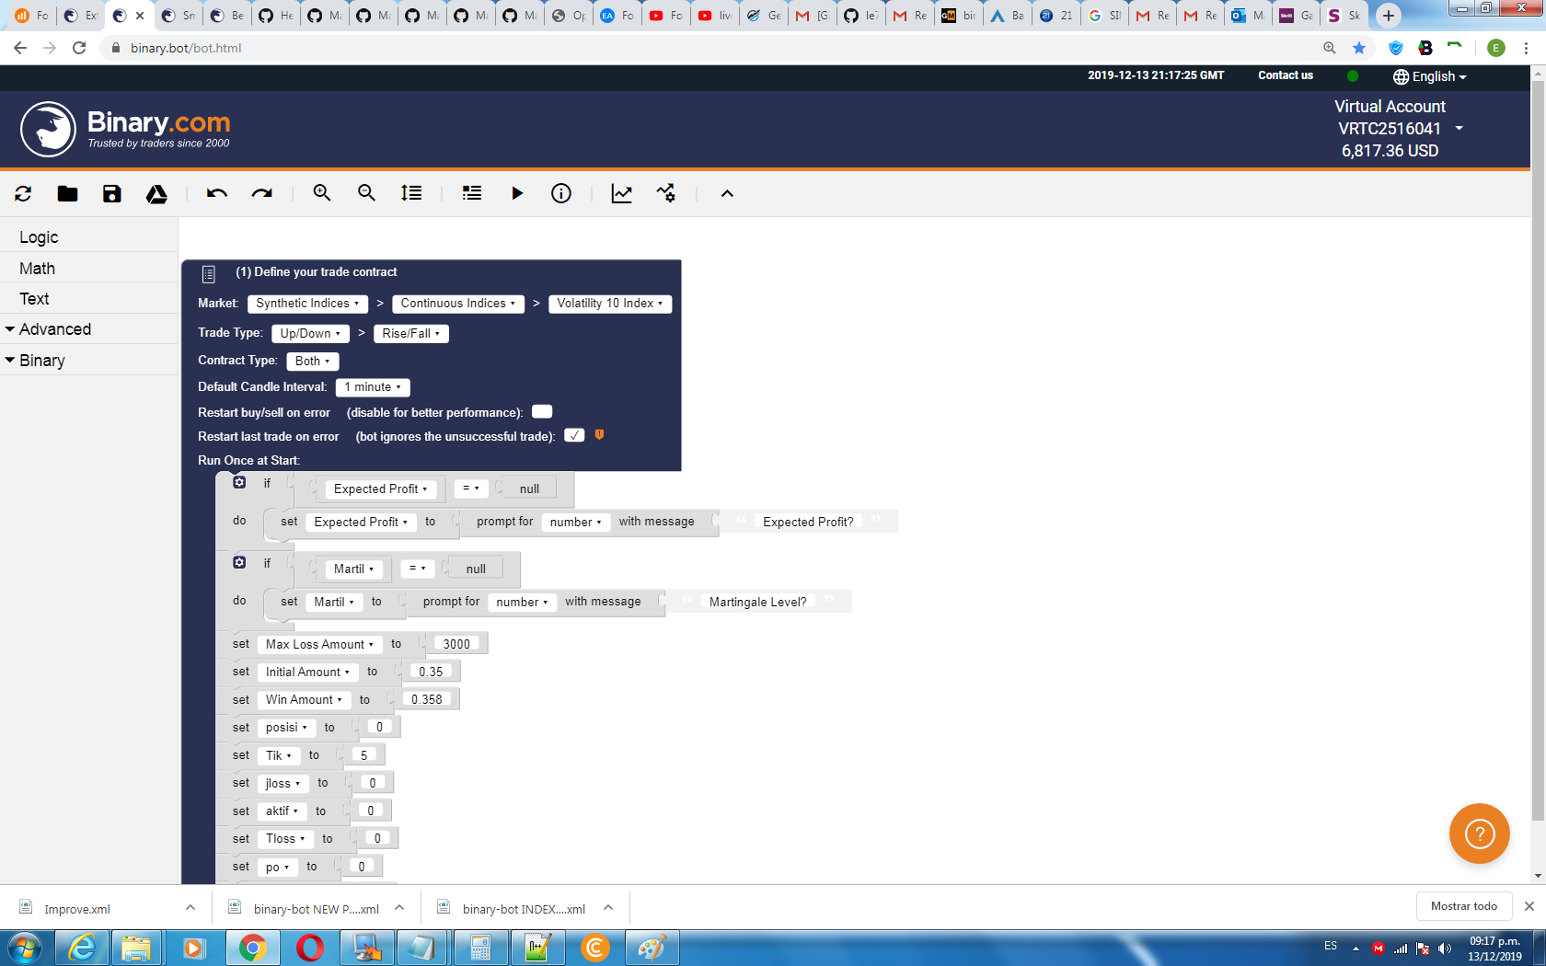Save the bot strategy with the save icon
The height and width of the screenshot is (966, 1546).
[x=111, y=193]
